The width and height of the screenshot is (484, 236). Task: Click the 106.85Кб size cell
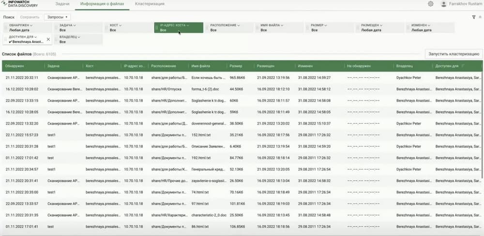pos(237,226)
